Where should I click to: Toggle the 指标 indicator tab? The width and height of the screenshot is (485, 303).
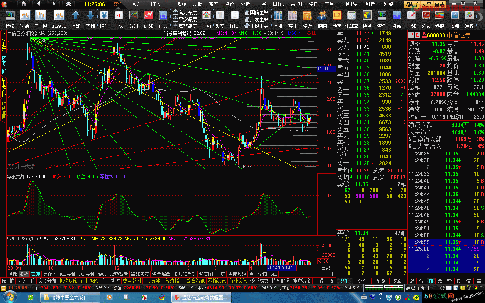coord(12,274)
